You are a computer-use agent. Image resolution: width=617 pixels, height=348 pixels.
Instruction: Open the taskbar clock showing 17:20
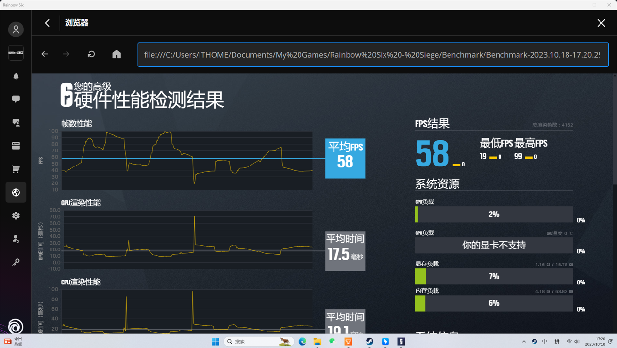coord(595,342)
